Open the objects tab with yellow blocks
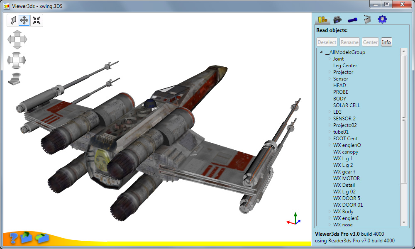Image resolution: width=415 pixels, height=249 pixels. pyautogui.click(x=322, y=20)
